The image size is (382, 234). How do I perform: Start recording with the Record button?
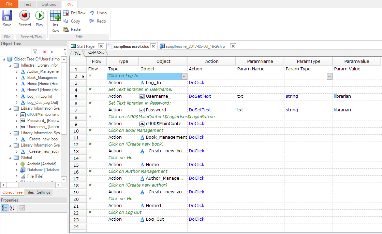pyautogui.click(x=25, y=16)
